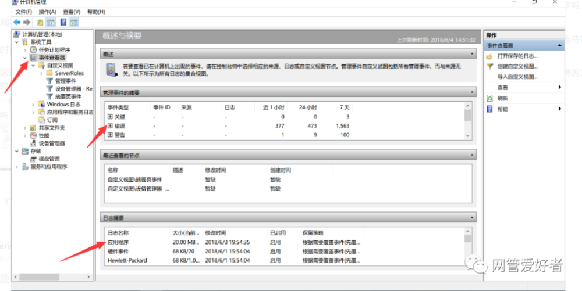The width and height of the screenshot is (582, 291).
Task: Select the 计算机管理(本地) root computer icon
Action: tap(17, 34)
